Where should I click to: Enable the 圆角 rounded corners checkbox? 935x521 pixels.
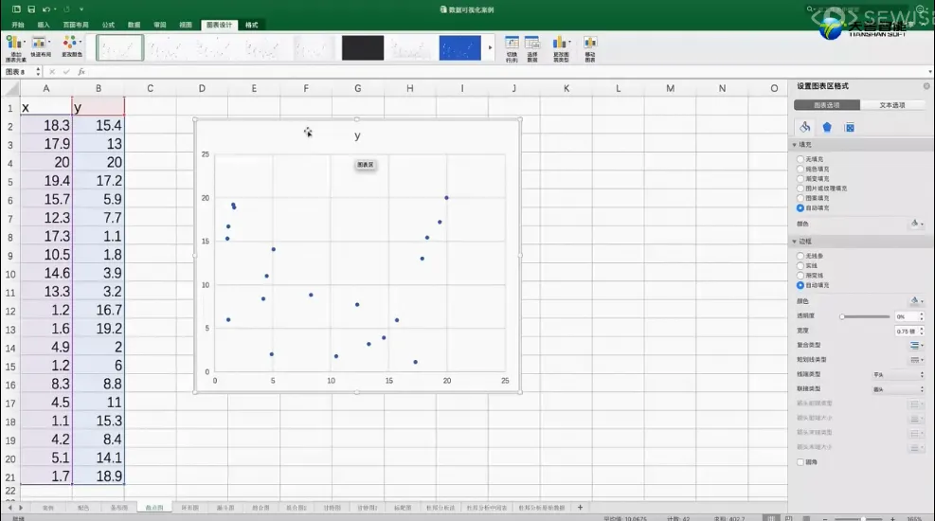tap(800, 462)
